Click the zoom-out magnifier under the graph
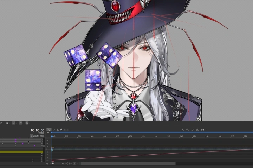This screenshot has width=253, height=168. coord(47,163)
